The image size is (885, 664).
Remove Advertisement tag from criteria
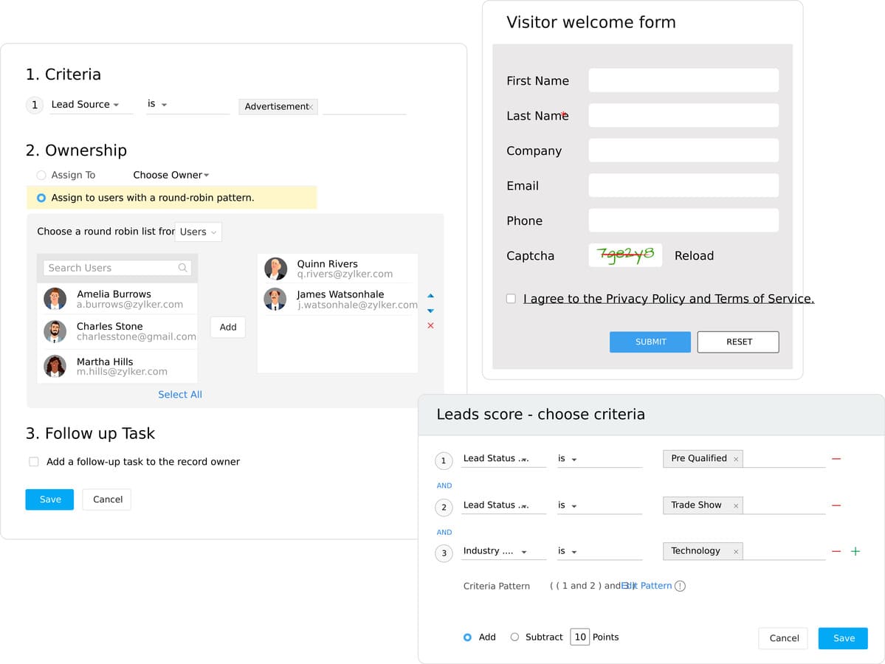(x=311, y=107)
